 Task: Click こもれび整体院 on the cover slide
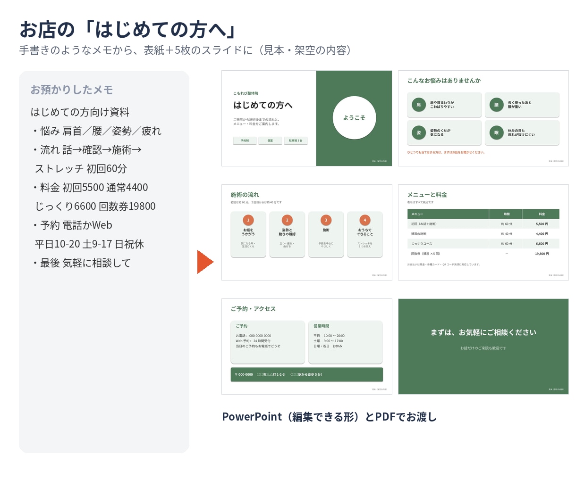246,93
